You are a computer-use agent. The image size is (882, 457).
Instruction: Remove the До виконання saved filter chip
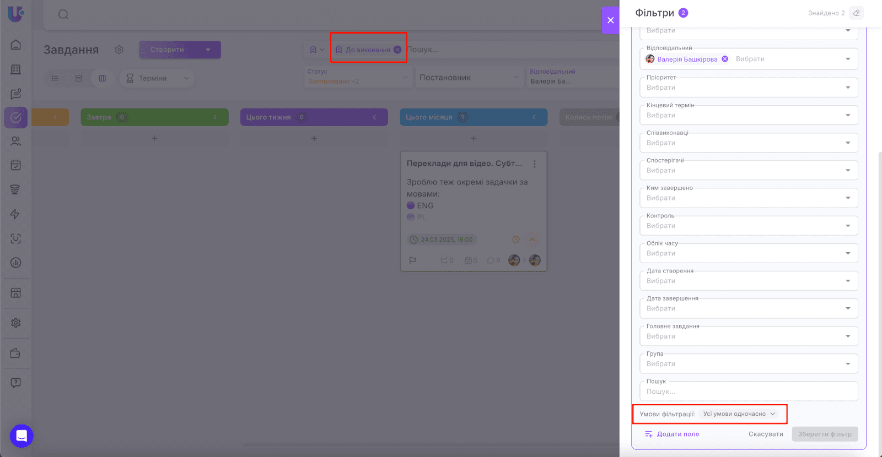(x=397, y=50)
